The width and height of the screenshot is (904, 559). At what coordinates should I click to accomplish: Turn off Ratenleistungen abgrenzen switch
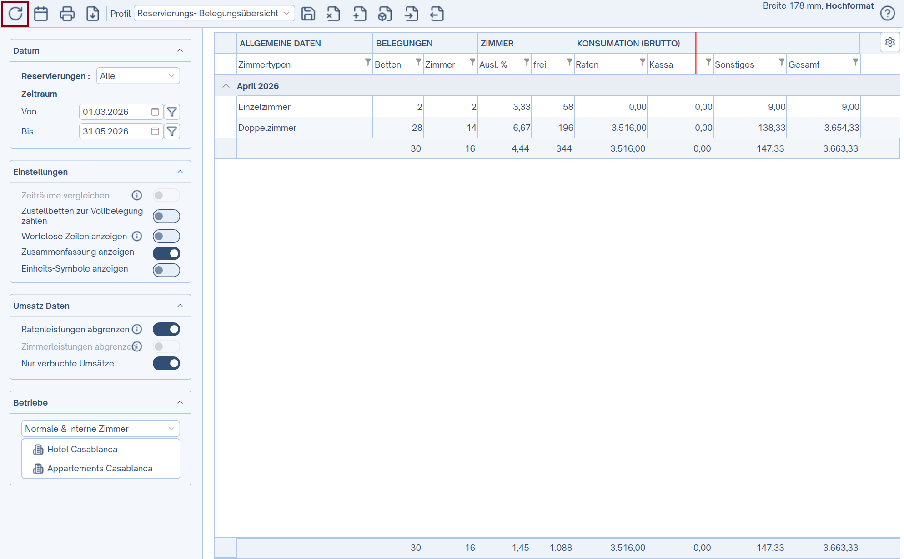pos(166,329)
